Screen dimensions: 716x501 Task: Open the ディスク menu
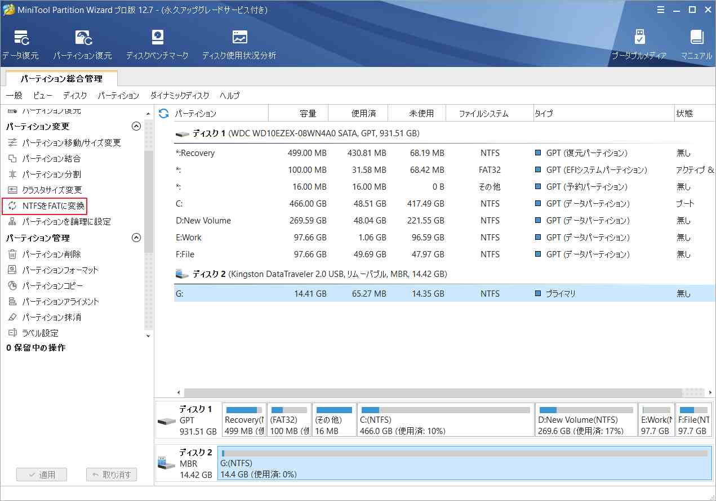(75, 96)
